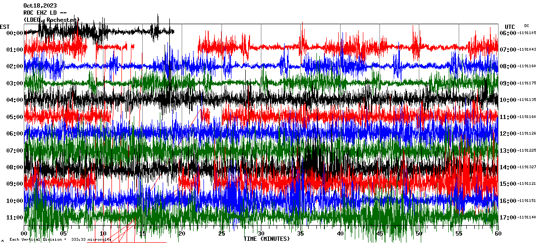Select the EST "01:00" row label
Viewport: 536px width, 246px height.
pyautogui.click(x=15, y=50)
